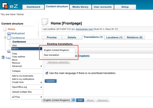Click the blue Edit button
This screenshot has width=153, height=108.
[x=80, y=100]
